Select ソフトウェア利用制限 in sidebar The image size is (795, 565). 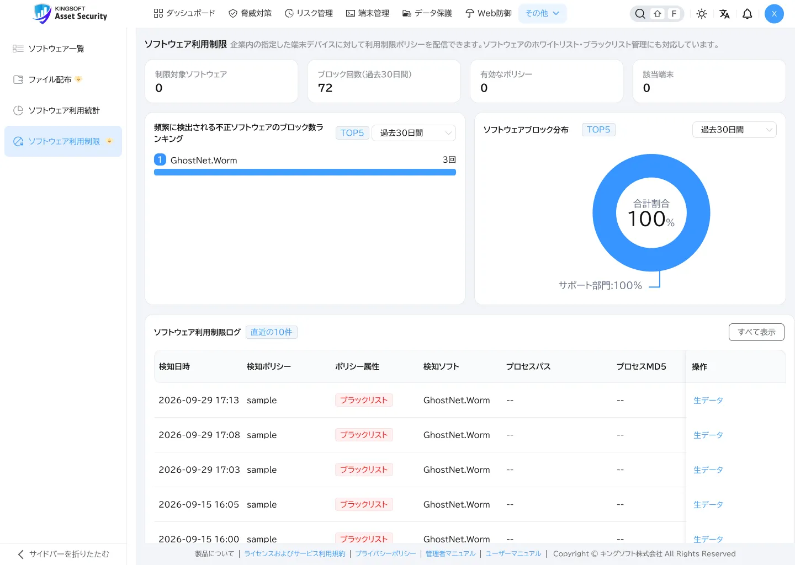(x=63, y=141)
